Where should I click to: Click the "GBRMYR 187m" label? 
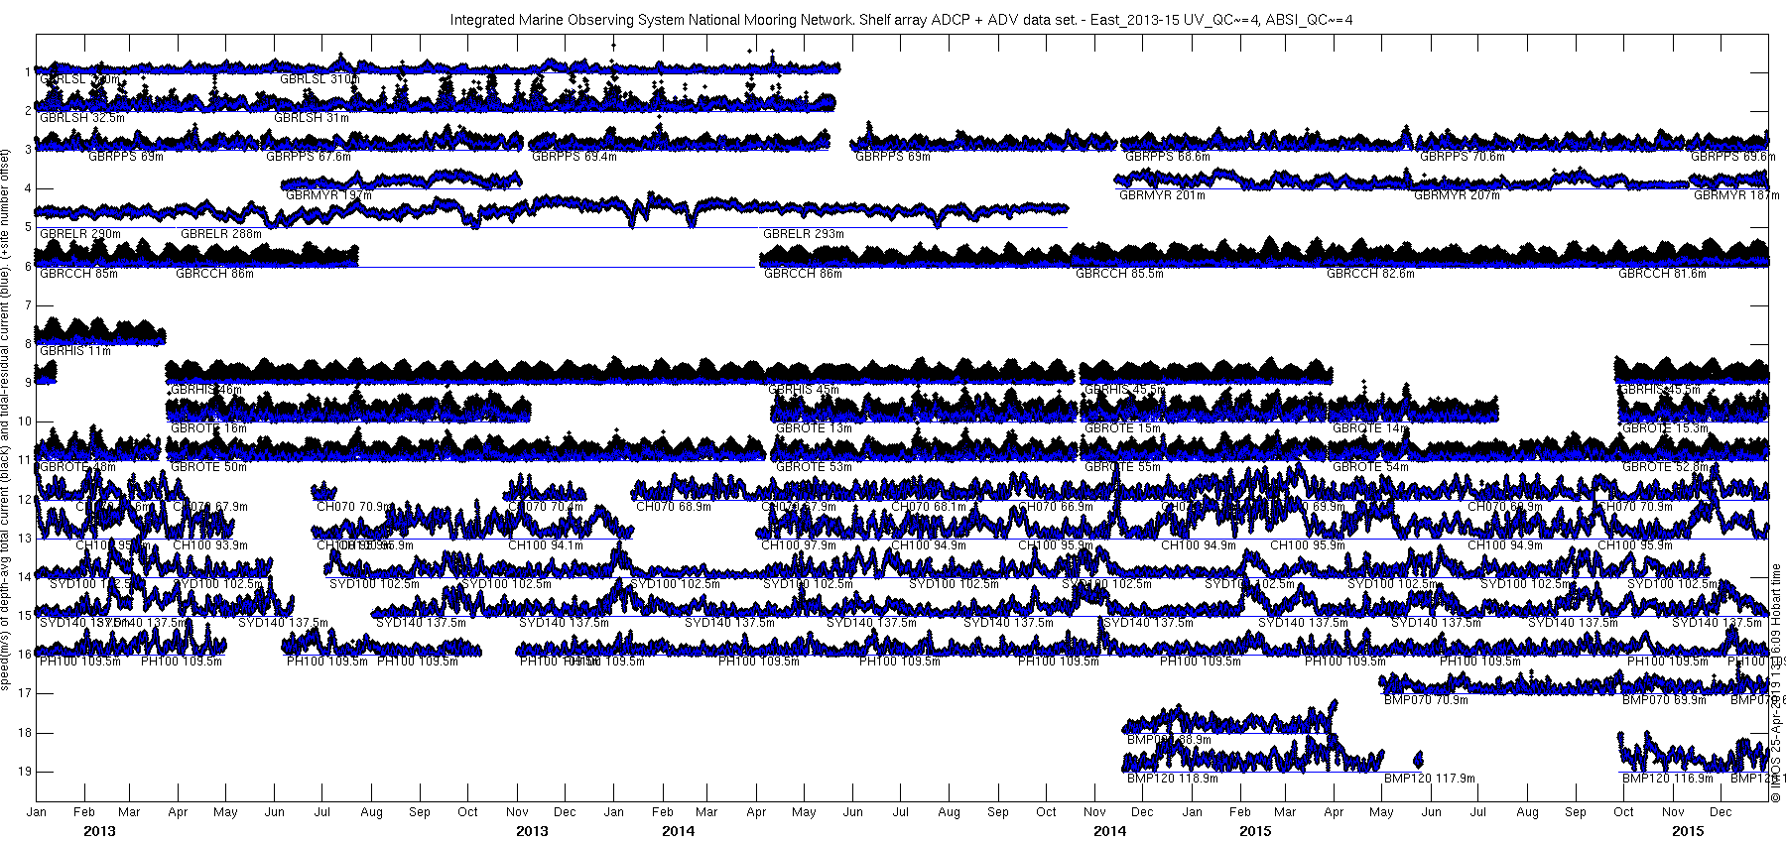click(x=1735, y=195)
